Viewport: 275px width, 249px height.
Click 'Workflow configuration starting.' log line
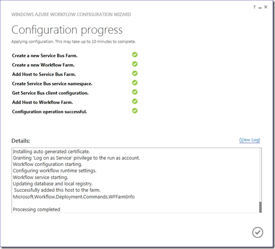coord(48,165)
